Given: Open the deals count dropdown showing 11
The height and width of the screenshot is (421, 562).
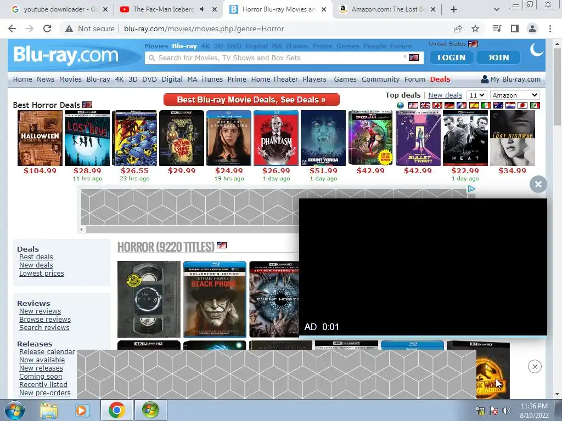Looking at the screenshot, I should (x=477, y=95).
